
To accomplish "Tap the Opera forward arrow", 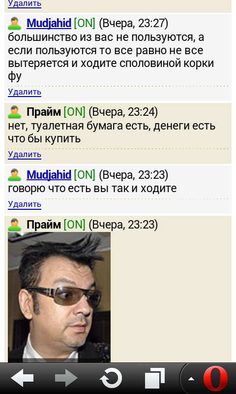I will pyautogui.click(x=66, y=378).
